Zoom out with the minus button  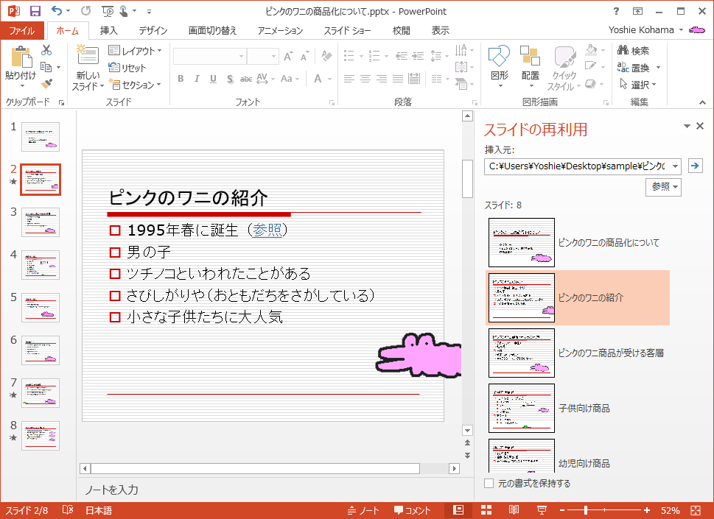(x=562, y=510)
